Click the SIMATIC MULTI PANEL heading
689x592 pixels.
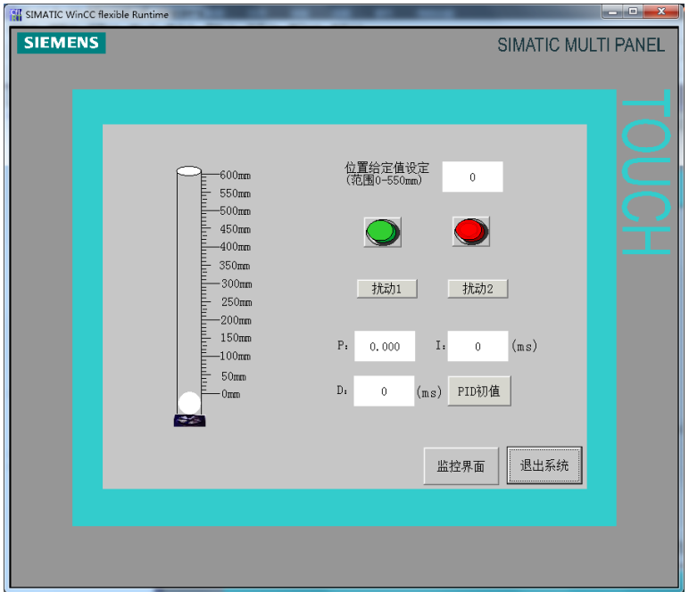[x=581, y=45]
